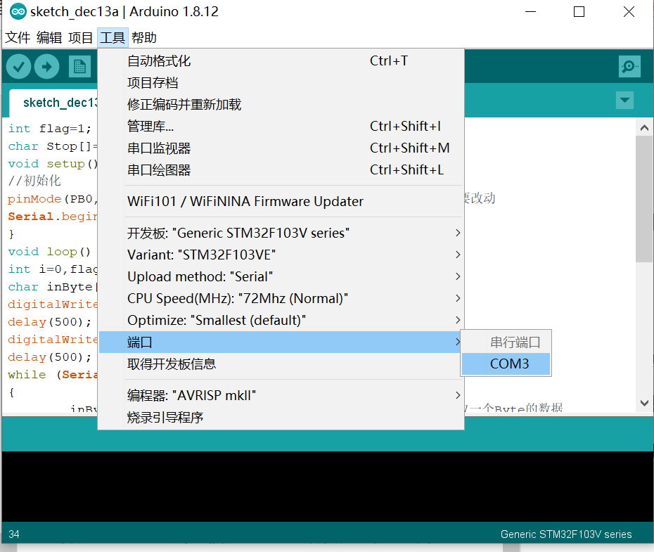Launch 串口监视器 from the menu
The width and height of the screenshot is (654, 552).
(281, 148)
